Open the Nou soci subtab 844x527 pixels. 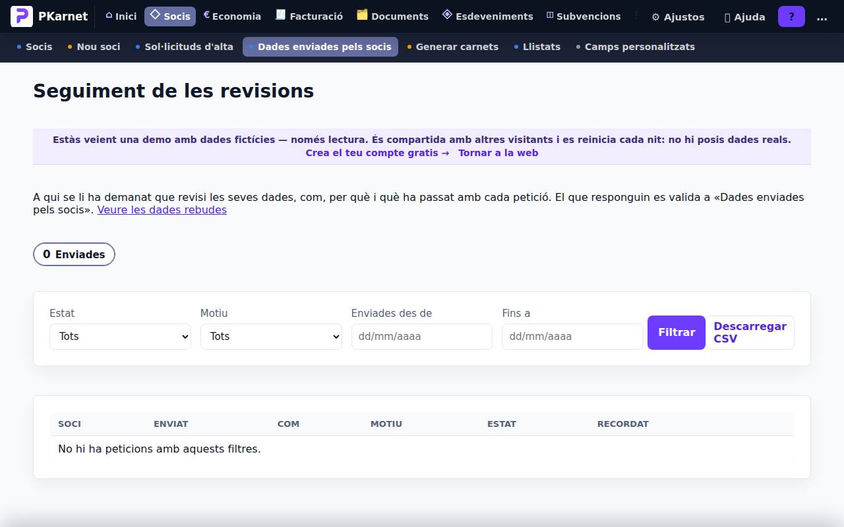94,47
